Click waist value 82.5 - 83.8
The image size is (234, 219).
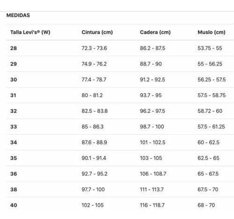coord(95,111)
